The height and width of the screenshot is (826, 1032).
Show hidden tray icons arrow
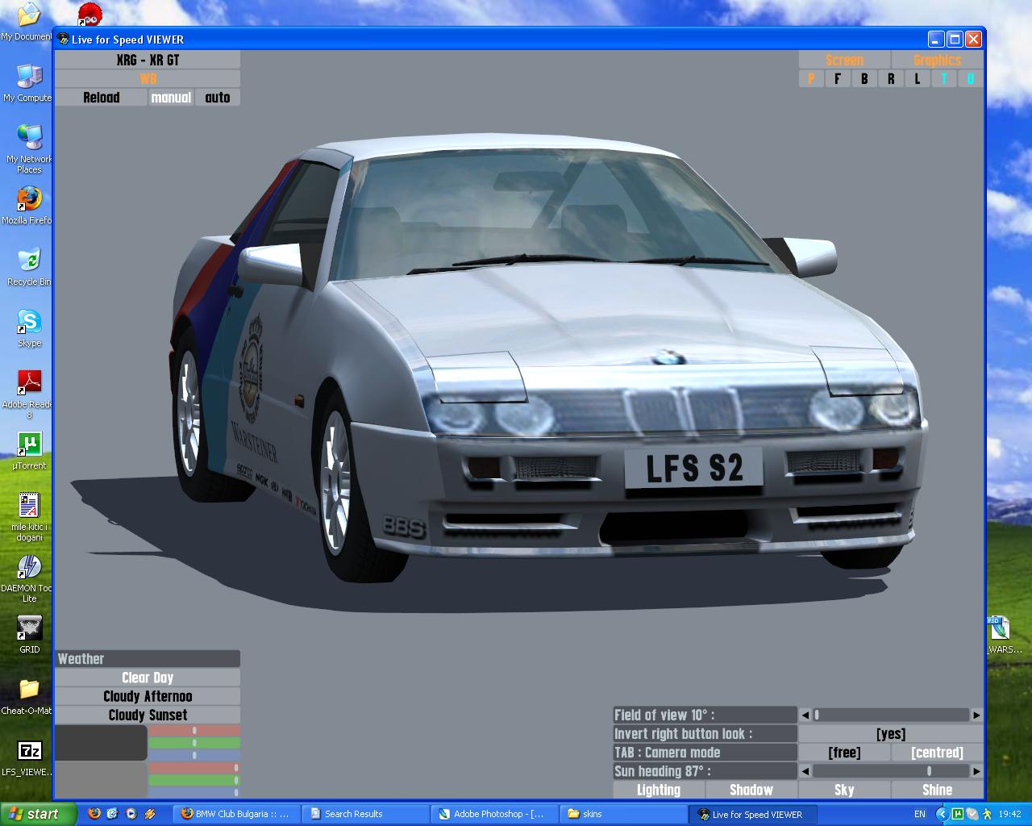[x=942, y=814]
